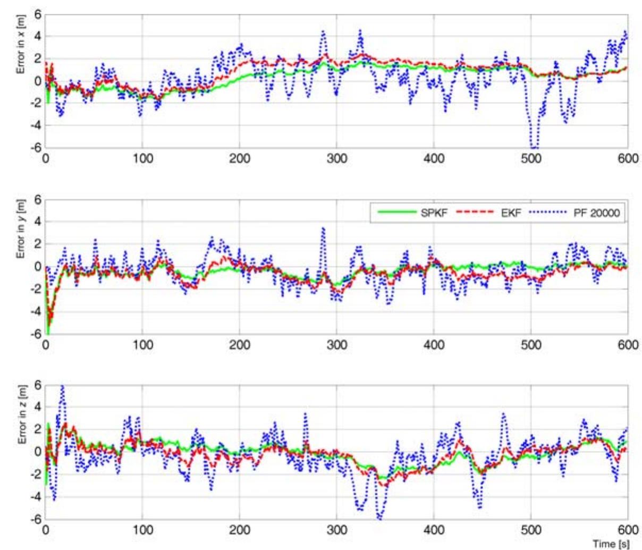Click the -4 tick on the Error in x axis
Image resolution: width=642 pixels, height=550 pixels.
tap(35, 125)
